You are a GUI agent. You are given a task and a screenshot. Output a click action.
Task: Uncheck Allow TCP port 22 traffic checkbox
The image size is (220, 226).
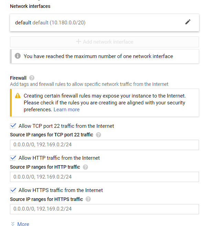click(13, 126)
